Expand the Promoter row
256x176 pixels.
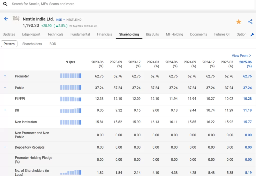coord(5,76)
